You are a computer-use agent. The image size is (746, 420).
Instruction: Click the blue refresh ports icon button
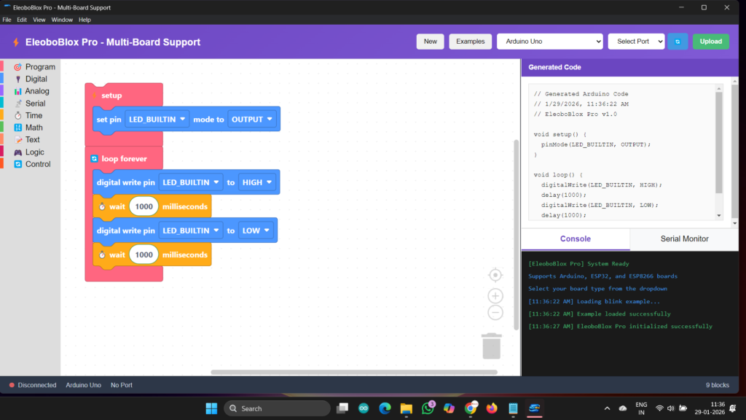point(678,42)
